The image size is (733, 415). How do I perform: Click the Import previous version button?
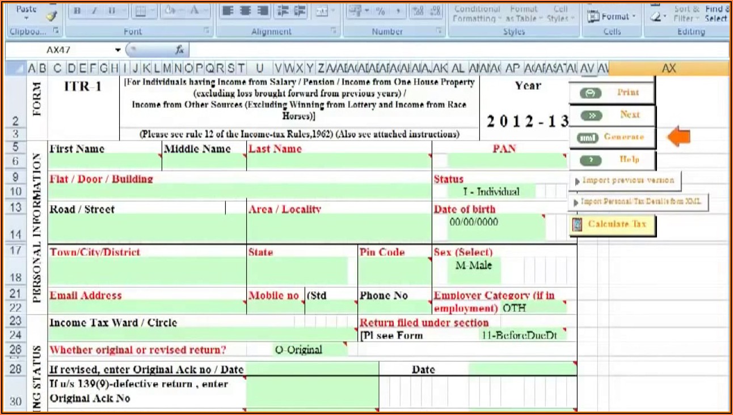click(625, 181)
